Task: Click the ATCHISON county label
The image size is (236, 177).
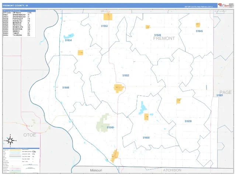Action: click(x=172, y=170)
